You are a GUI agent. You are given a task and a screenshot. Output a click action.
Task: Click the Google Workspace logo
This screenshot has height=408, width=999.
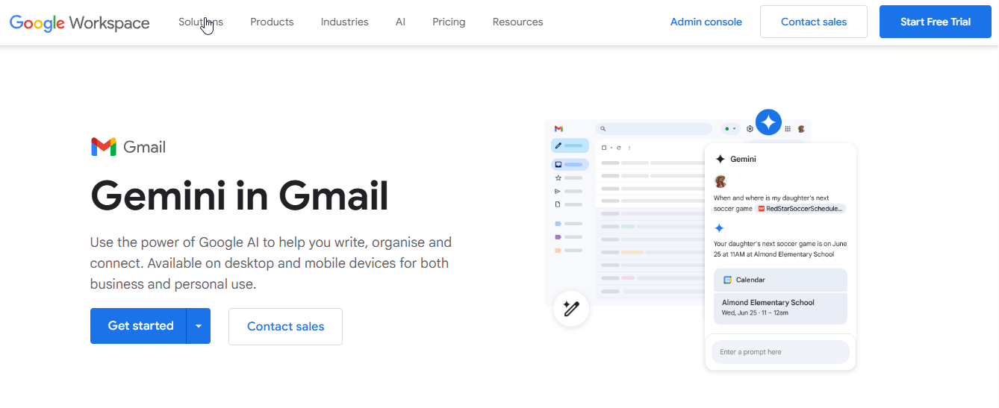point(80,22)
